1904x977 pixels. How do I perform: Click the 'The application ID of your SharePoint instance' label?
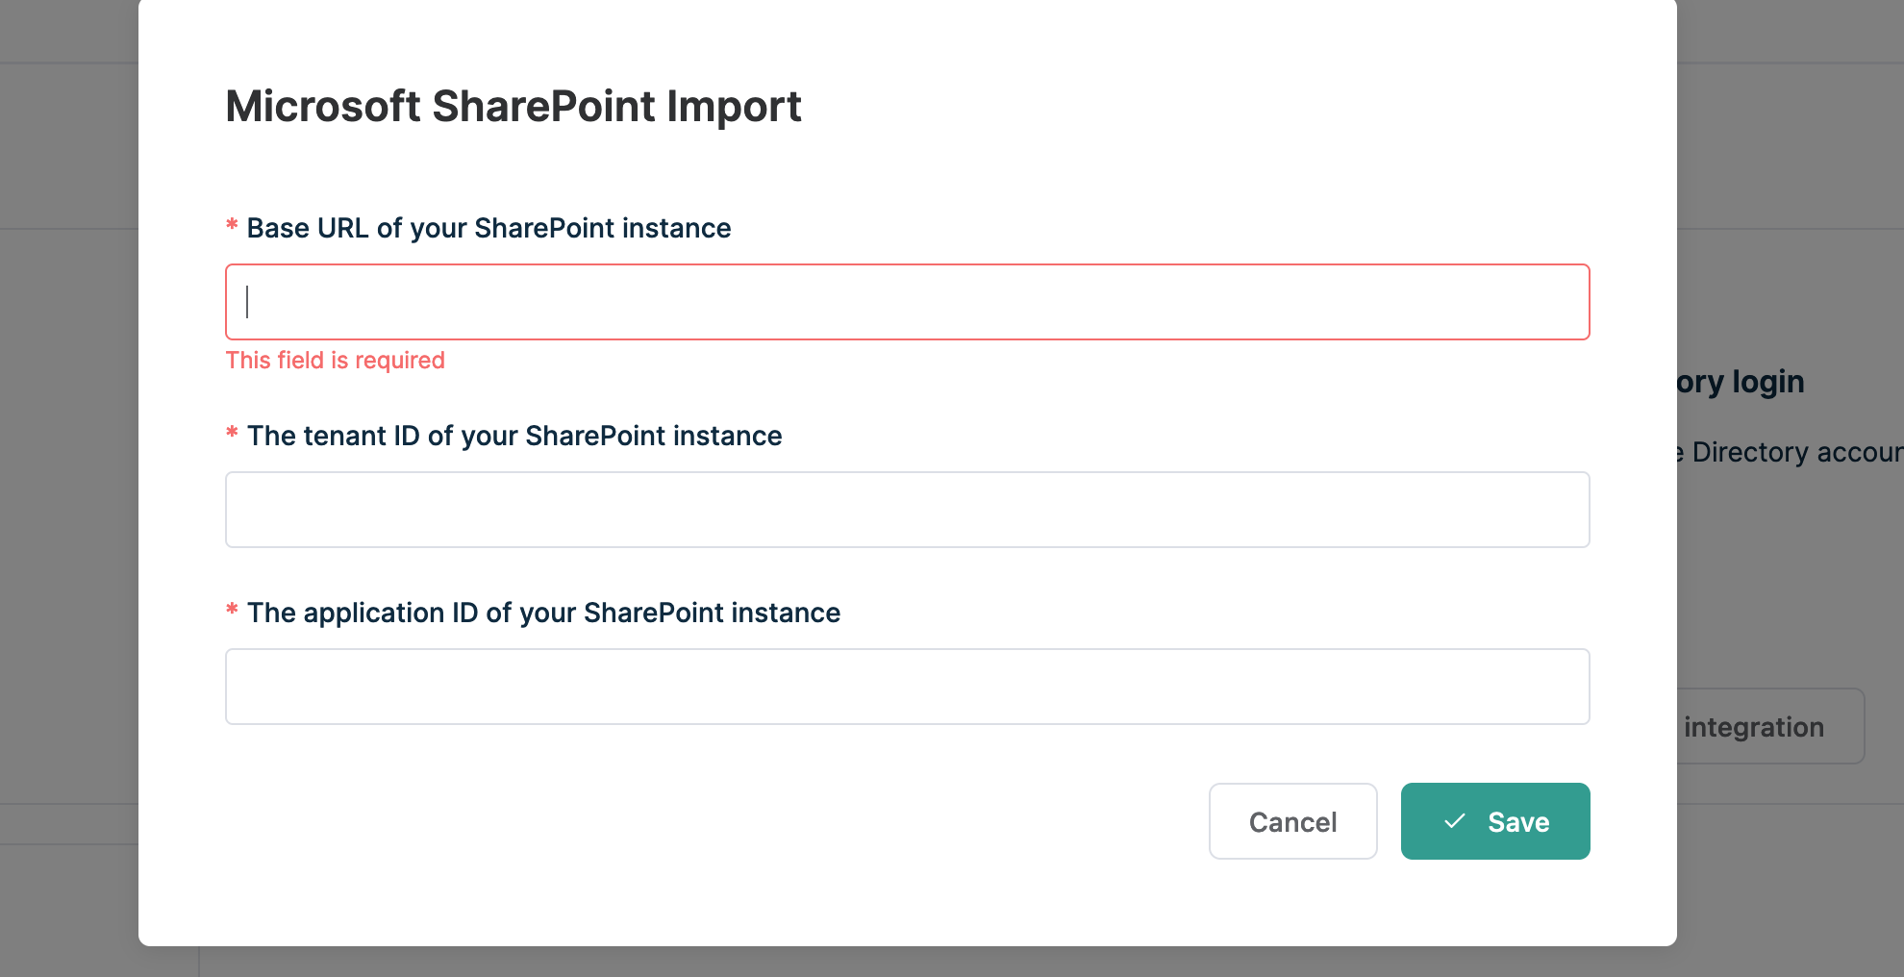[543, 613]
